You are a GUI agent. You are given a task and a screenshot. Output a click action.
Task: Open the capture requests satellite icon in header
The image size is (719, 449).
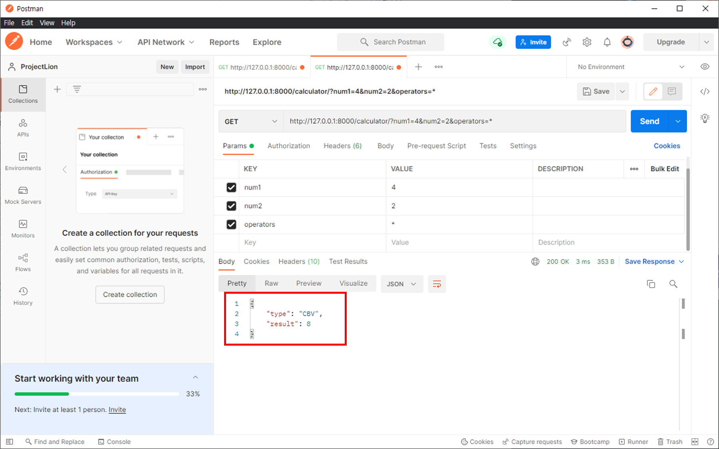click(x=566, y=42)
